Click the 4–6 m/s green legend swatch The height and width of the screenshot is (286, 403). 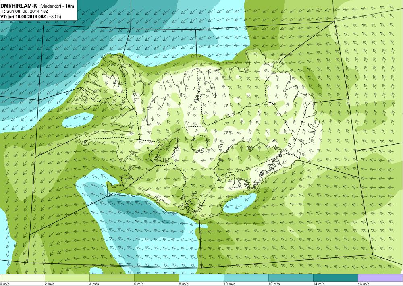pos(112,278)
